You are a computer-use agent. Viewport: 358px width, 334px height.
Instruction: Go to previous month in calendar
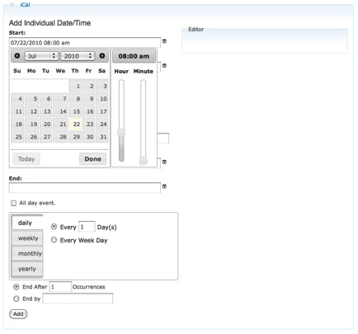[x=17, y=56]
